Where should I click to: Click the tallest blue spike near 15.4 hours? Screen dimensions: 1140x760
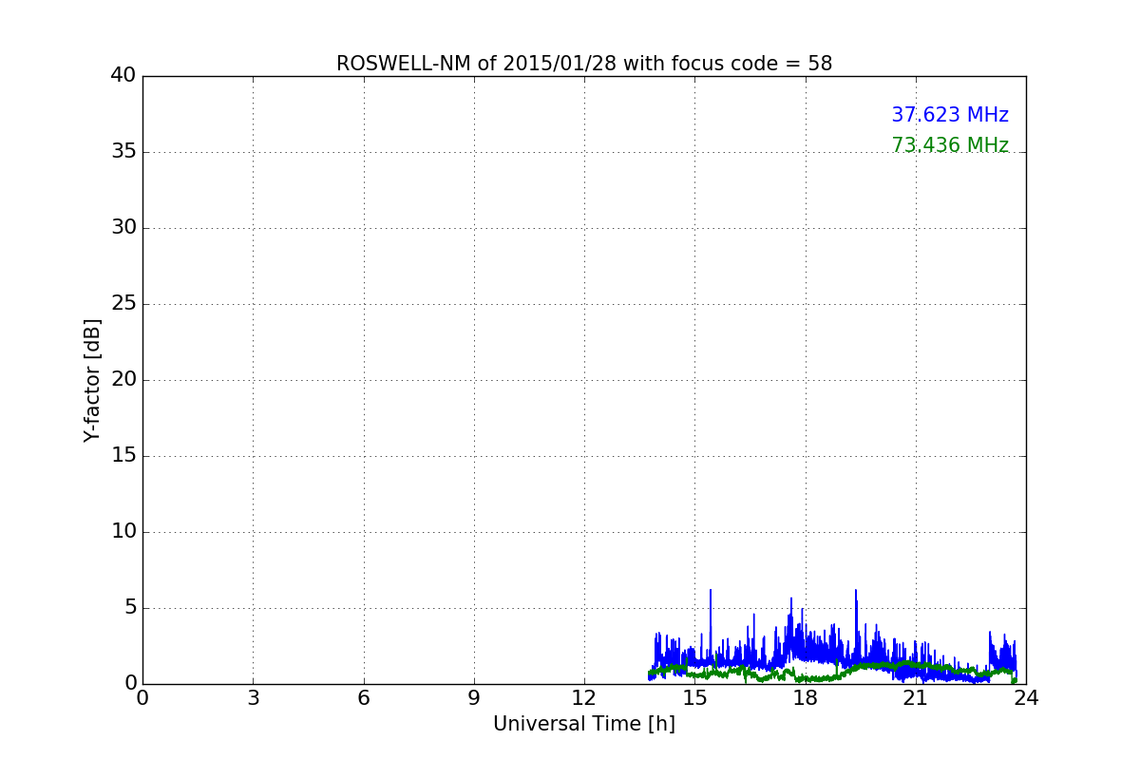[710, 591]
